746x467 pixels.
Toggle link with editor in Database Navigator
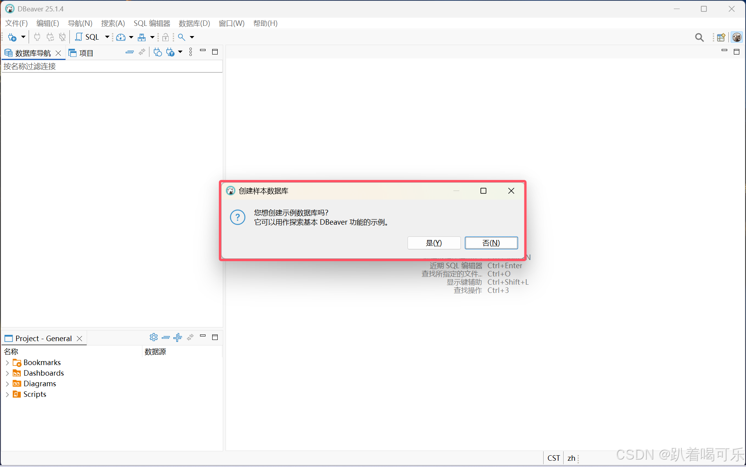(x=142, y=52)
